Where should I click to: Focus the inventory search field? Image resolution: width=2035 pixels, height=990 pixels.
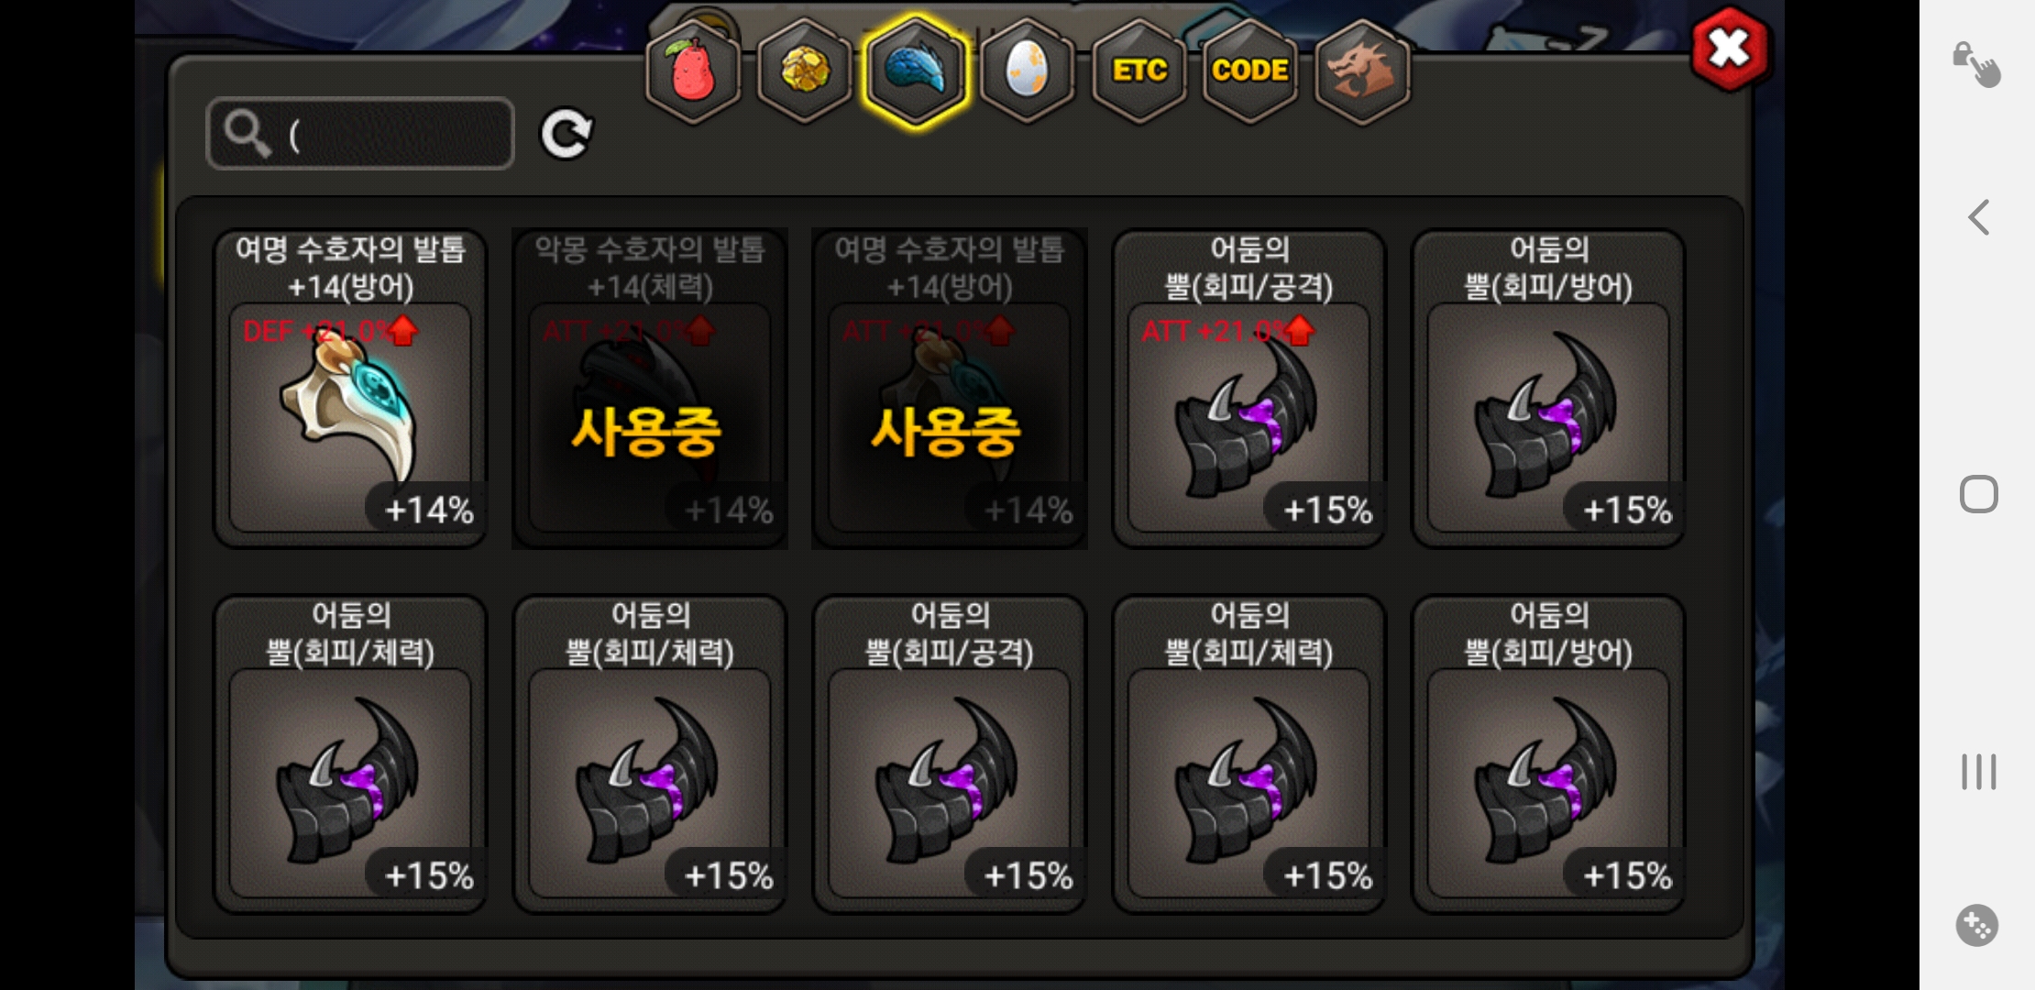(360, 134)
